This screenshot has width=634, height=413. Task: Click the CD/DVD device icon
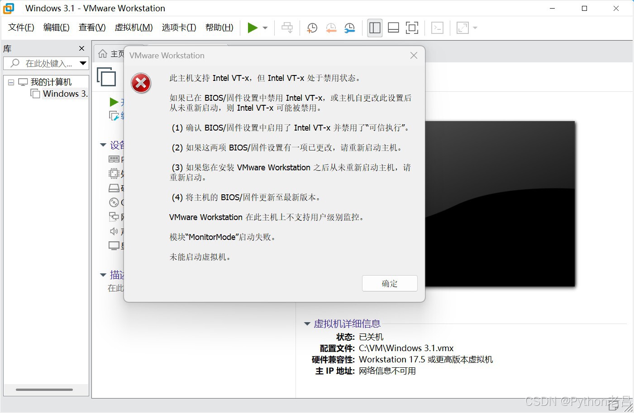pyautogui.click(x=114, y=202)
